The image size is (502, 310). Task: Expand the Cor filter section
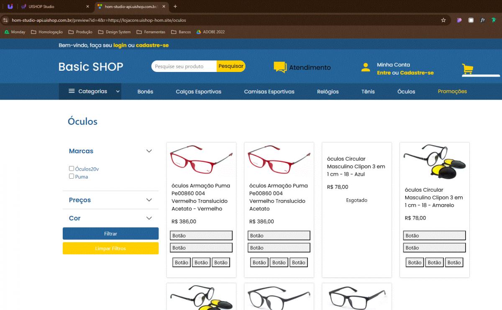tap(149, 218)
